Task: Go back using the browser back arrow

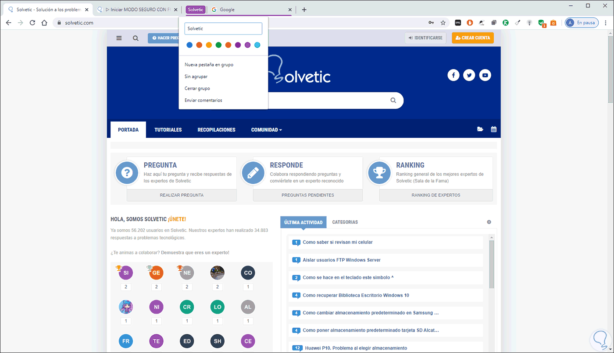Action: [8, 23]
